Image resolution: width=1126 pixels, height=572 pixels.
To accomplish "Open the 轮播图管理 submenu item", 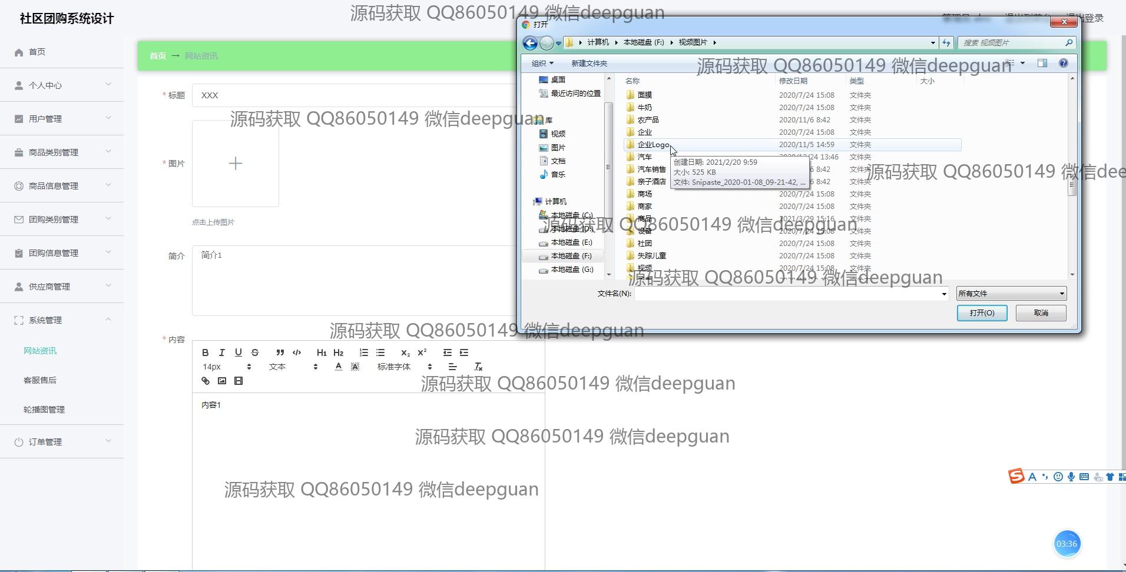I will 44,410.
